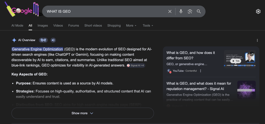Click inside the search input field
The width and height of the screenshot is (265, 124).
104,11
